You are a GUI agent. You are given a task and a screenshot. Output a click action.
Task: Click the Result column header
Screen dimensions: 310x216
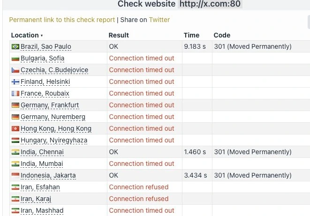click(x=119, y=35)
